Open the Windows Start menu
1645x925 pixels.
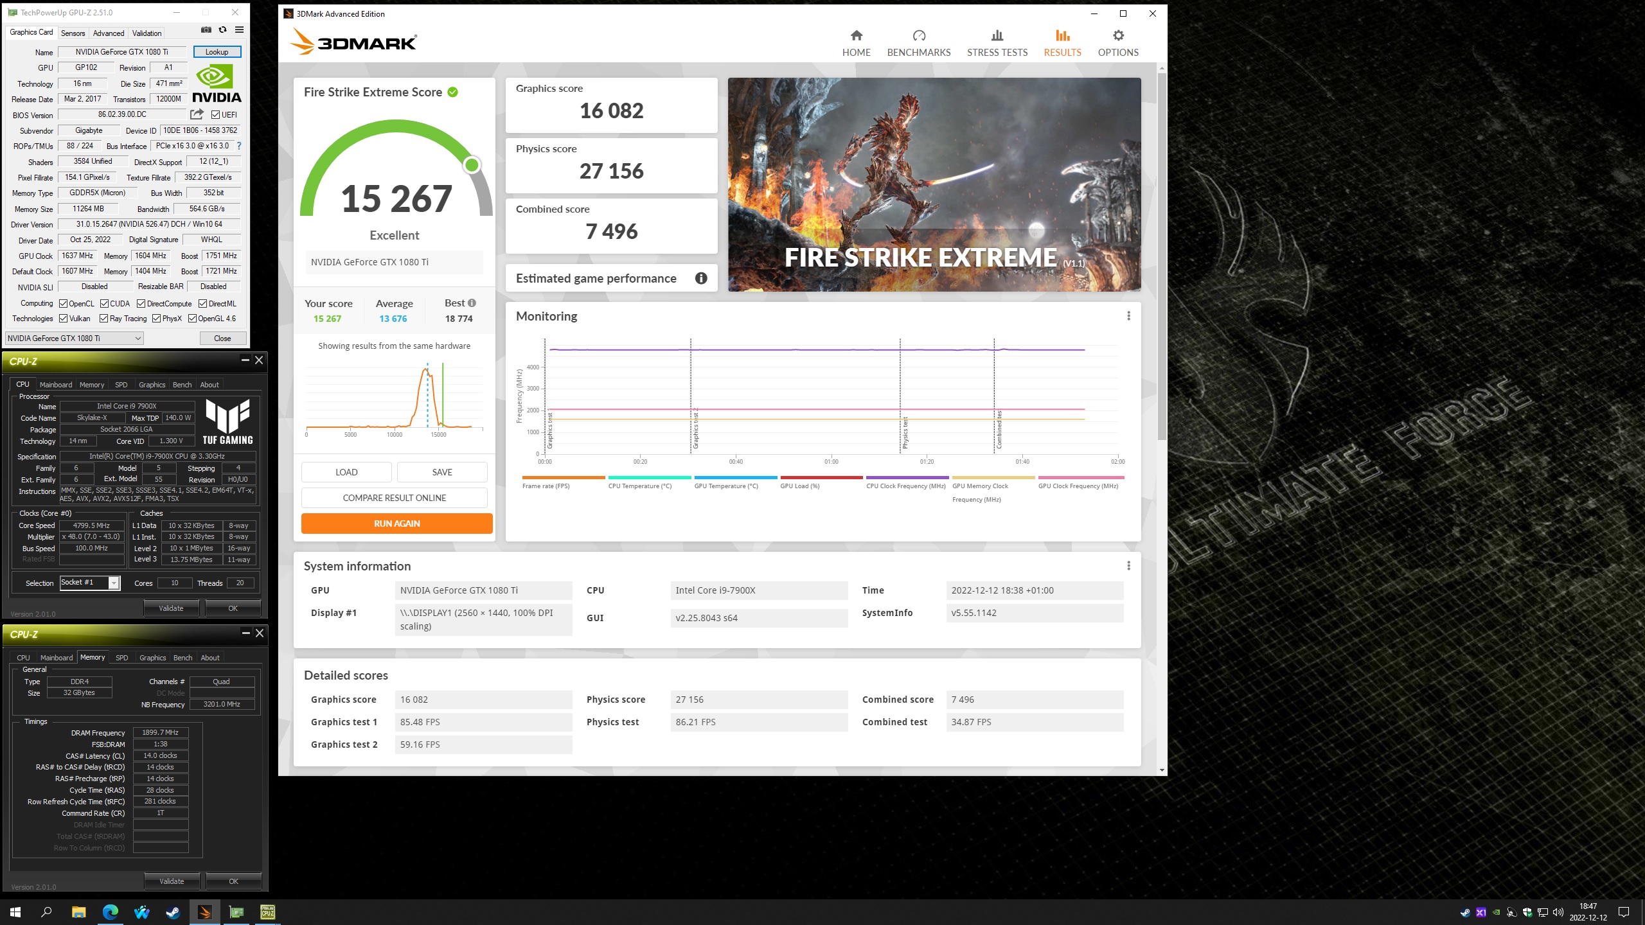15,912
